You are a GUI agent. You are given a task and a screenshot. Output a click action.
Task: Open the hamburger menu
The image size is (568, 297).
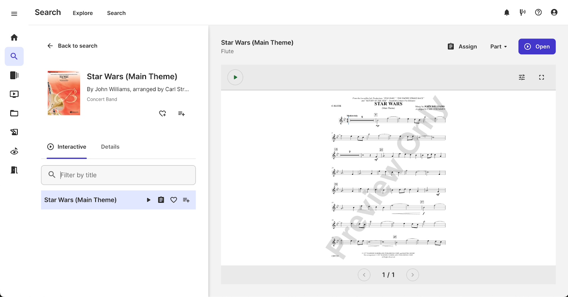14,14
